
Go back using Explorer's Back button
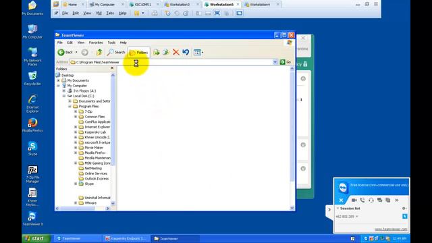coord(65,52)
